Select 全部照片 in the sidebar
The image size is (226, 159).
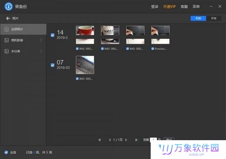(x=23, y=29)
